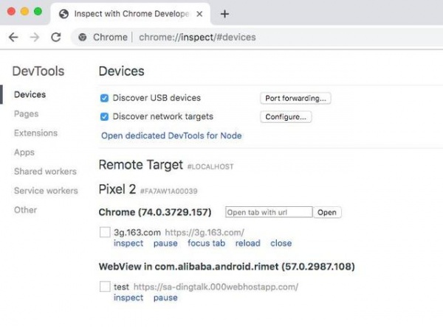Toggle Discover network targets checkbox
The width and height of the screenshot is (443, 327).
coord(104,116)
